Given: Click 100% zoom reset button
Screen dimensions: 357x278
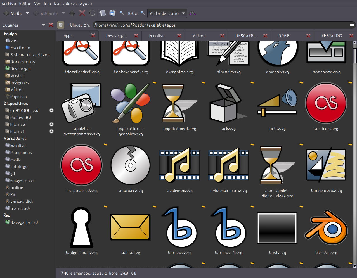Looking at the screenshot, I should (132, 13).
